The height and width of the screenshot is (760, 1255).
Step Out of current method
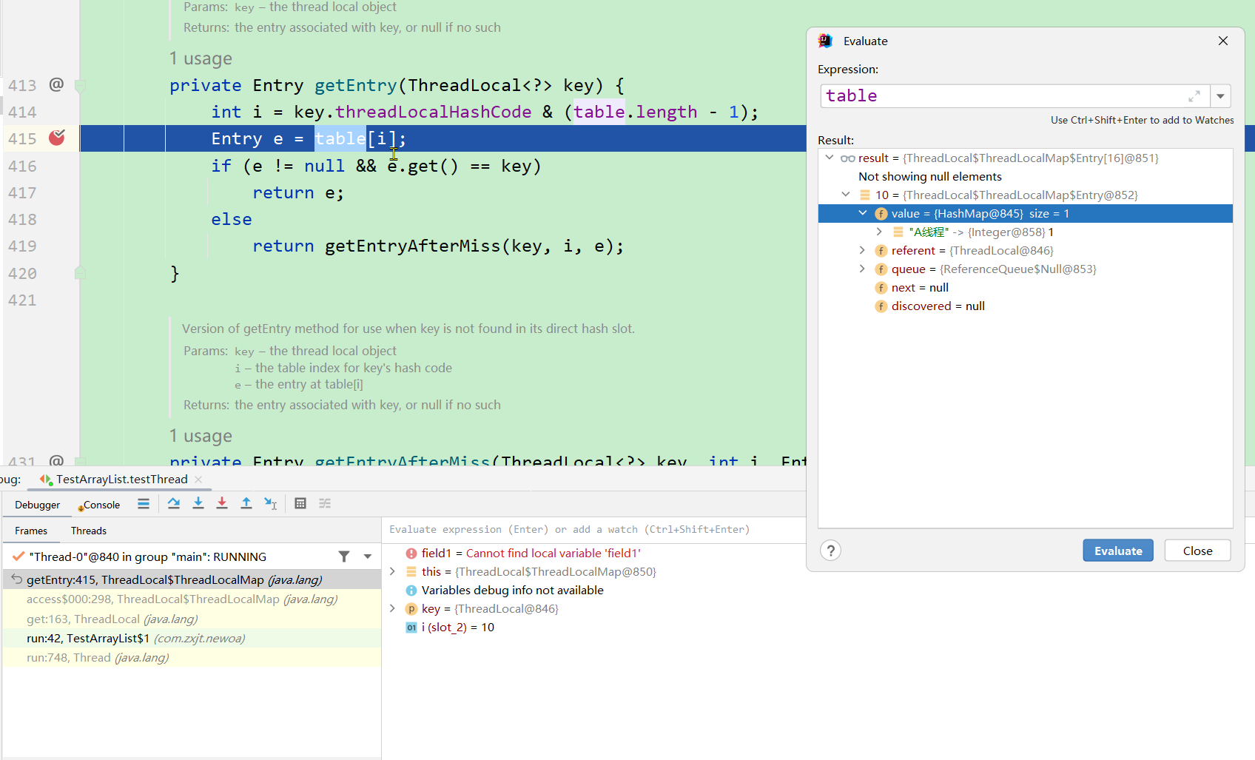coord(246,504)
